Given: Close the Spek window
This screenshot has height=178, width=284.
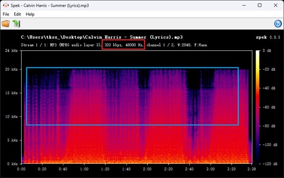Looking at the screenshot, I should point(275,5).
